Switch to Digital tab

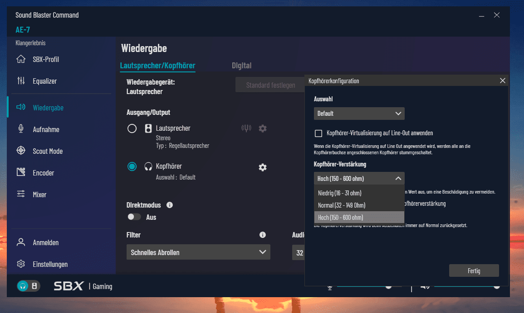[242, 66]
